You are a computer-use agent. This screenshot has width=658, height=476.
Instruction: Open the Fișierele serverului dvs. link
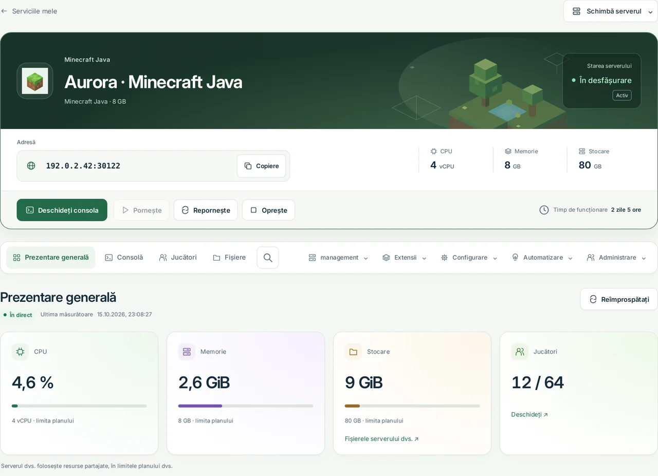(x=381, y=439)
